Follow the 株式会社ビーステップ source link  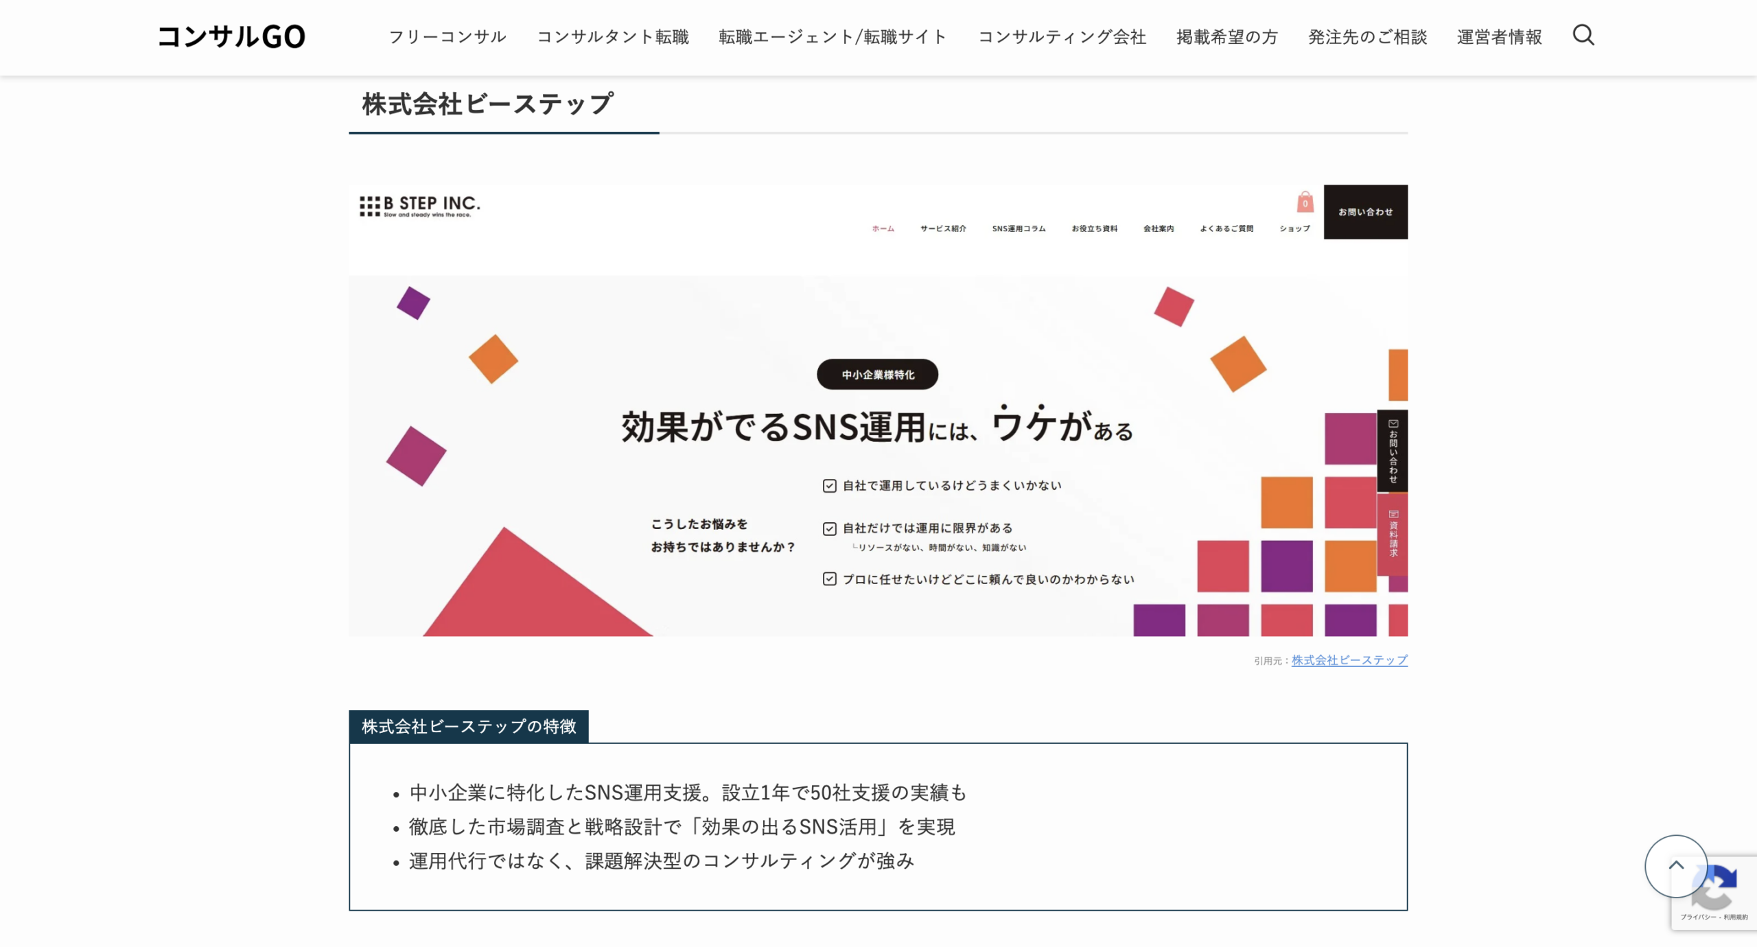pyautogui.click(x=1349, y=660)
